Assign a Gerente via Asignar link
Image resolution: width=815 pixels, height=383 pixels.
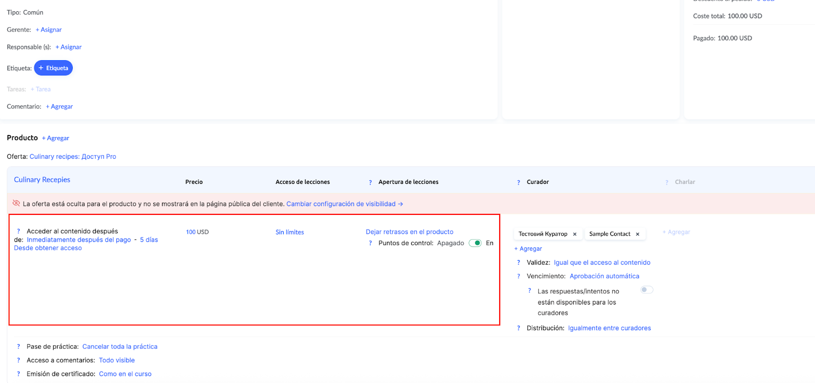(x=49, y=30)
